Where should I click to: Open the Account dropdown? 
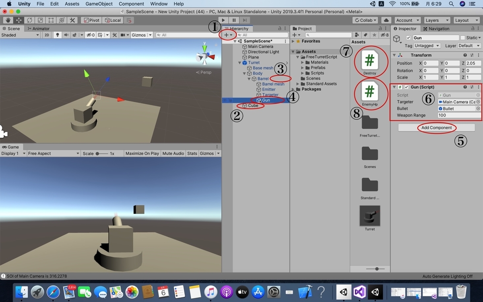[407, 20]
